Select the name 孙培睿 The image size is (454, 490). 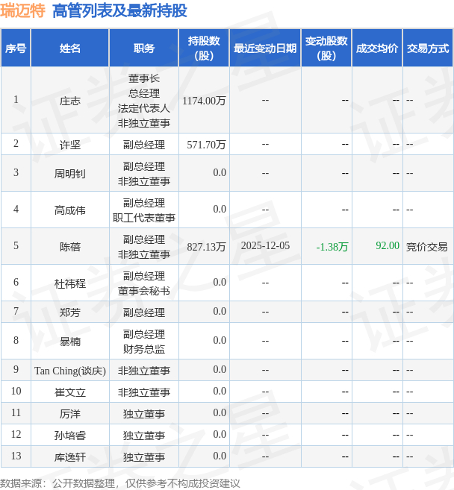(70, 436)
